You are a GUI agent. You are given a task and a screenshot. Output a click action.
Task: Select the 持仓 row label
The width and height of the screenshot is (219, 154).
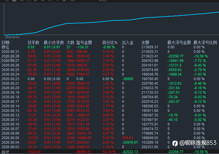pyautogui.click(x=5, y=47)
